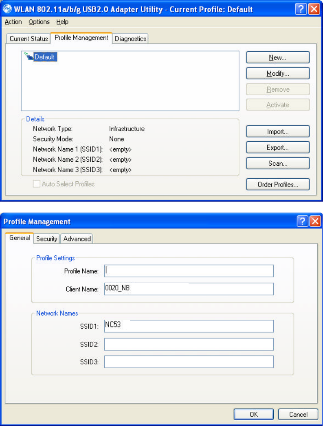Image resolution: width=323 pixels, height=426 pixels.
Task: Click the Import... button
Action: 278,132
